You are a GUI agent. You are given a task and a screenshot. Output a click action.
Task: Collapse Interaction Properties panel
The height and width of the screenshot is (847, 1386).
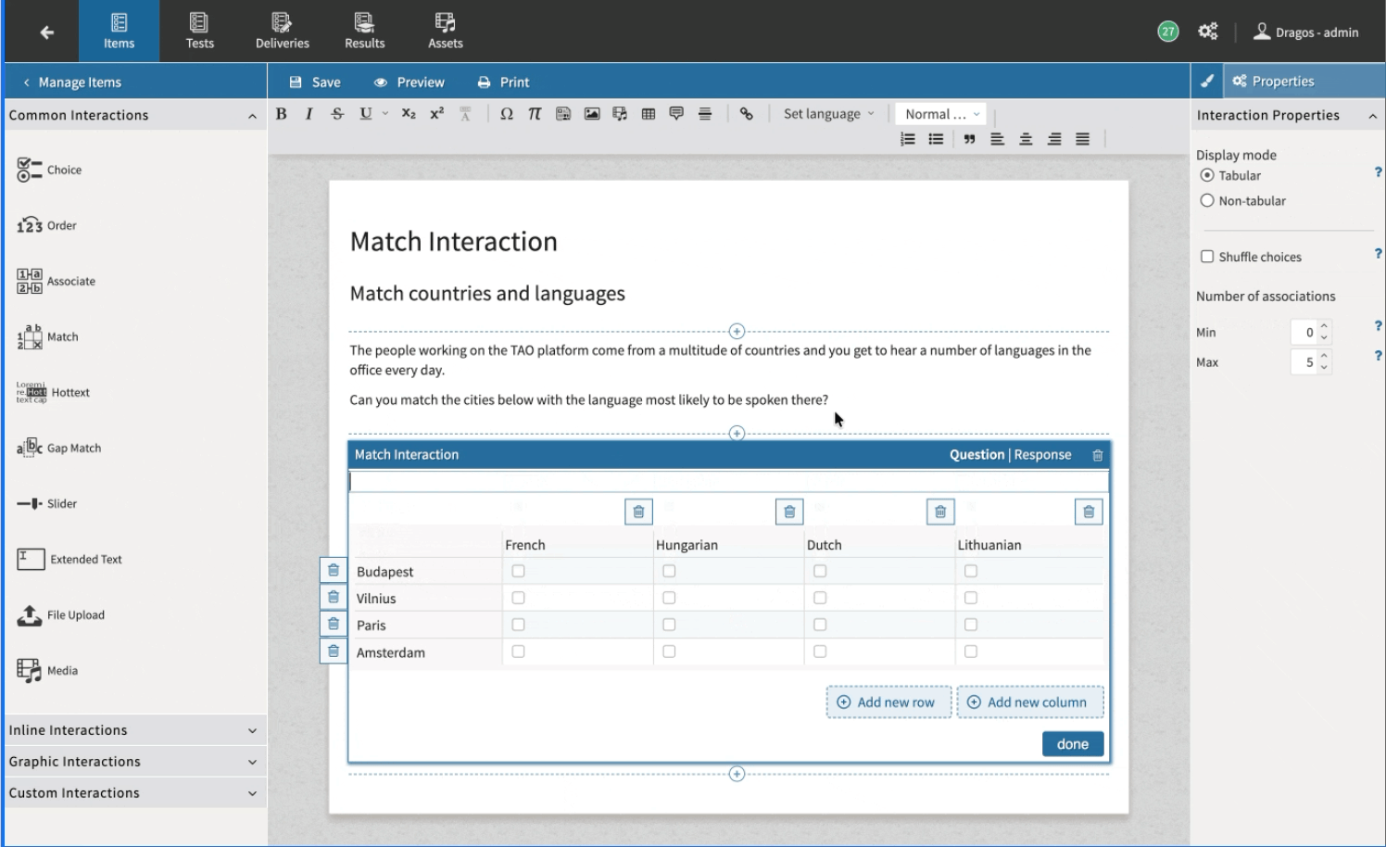click(1287, 115)
